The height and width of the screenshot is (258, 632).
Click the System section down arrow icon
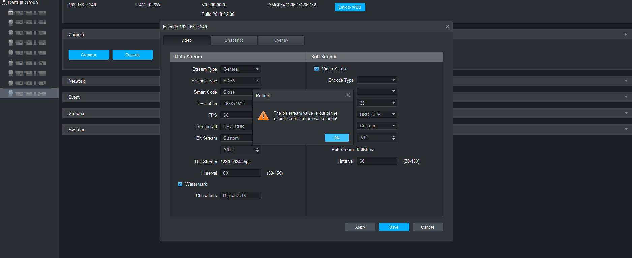point(626,130)
